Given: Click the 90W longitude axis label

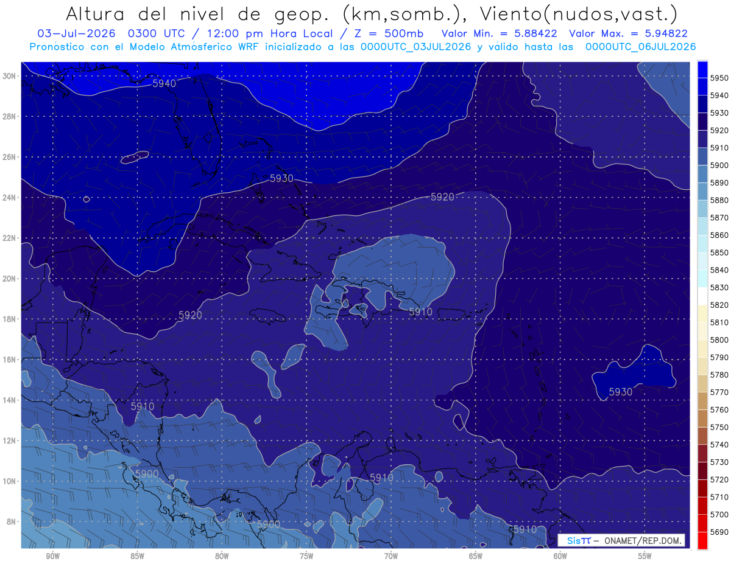Looking at the screenshot, I should click(52, 556).
